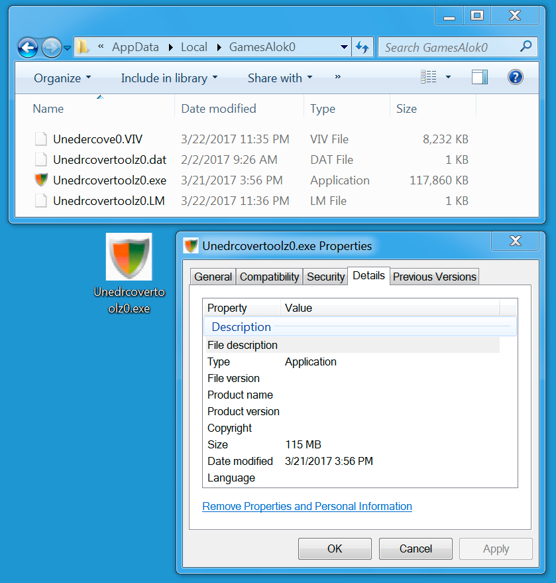The image size is (556, 583).
Task: Click the shield icon in Properties title bar
Action: pyautogui.click(x=191, y=246)
